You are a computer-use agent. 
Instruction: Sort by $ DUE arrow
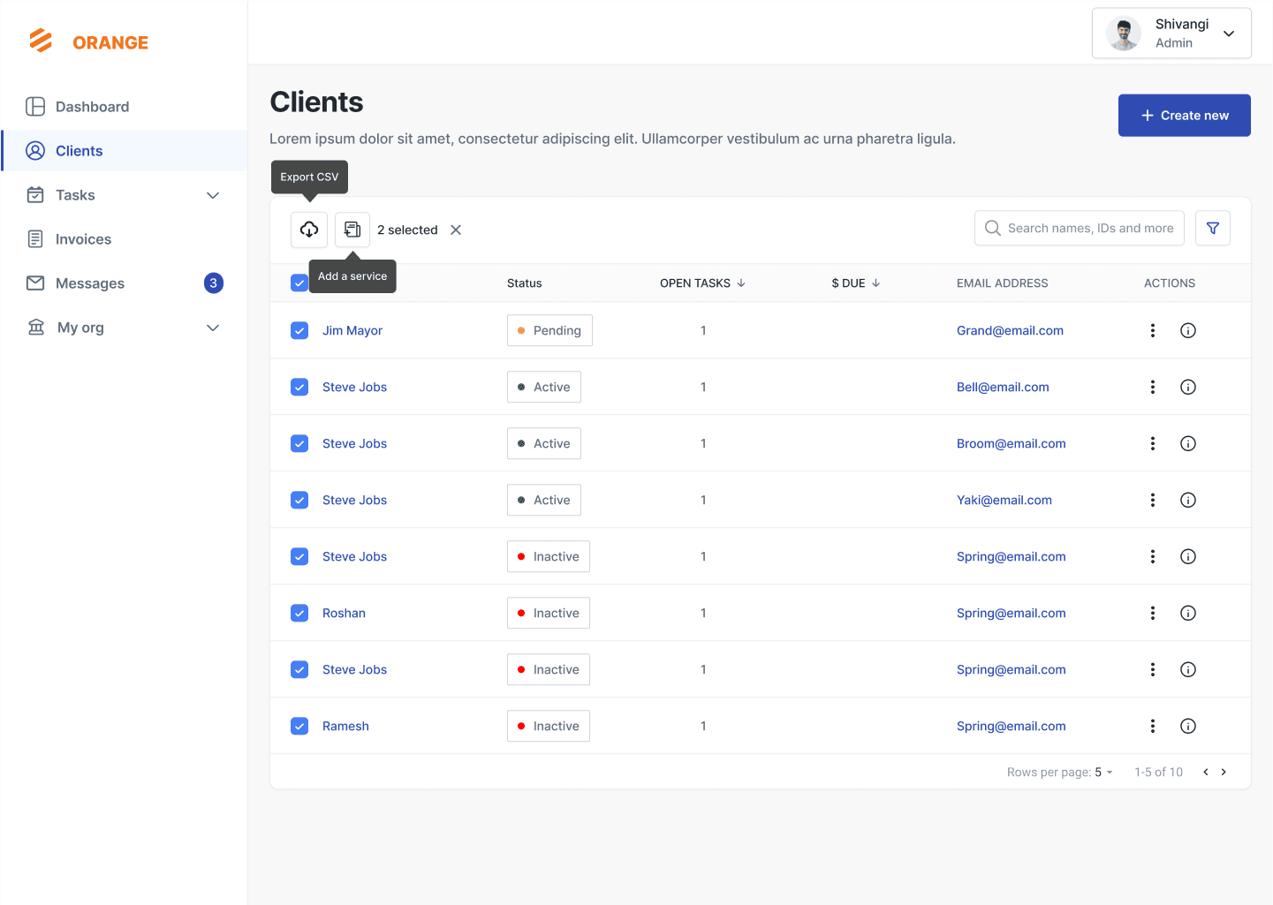(x=876, y=283)
